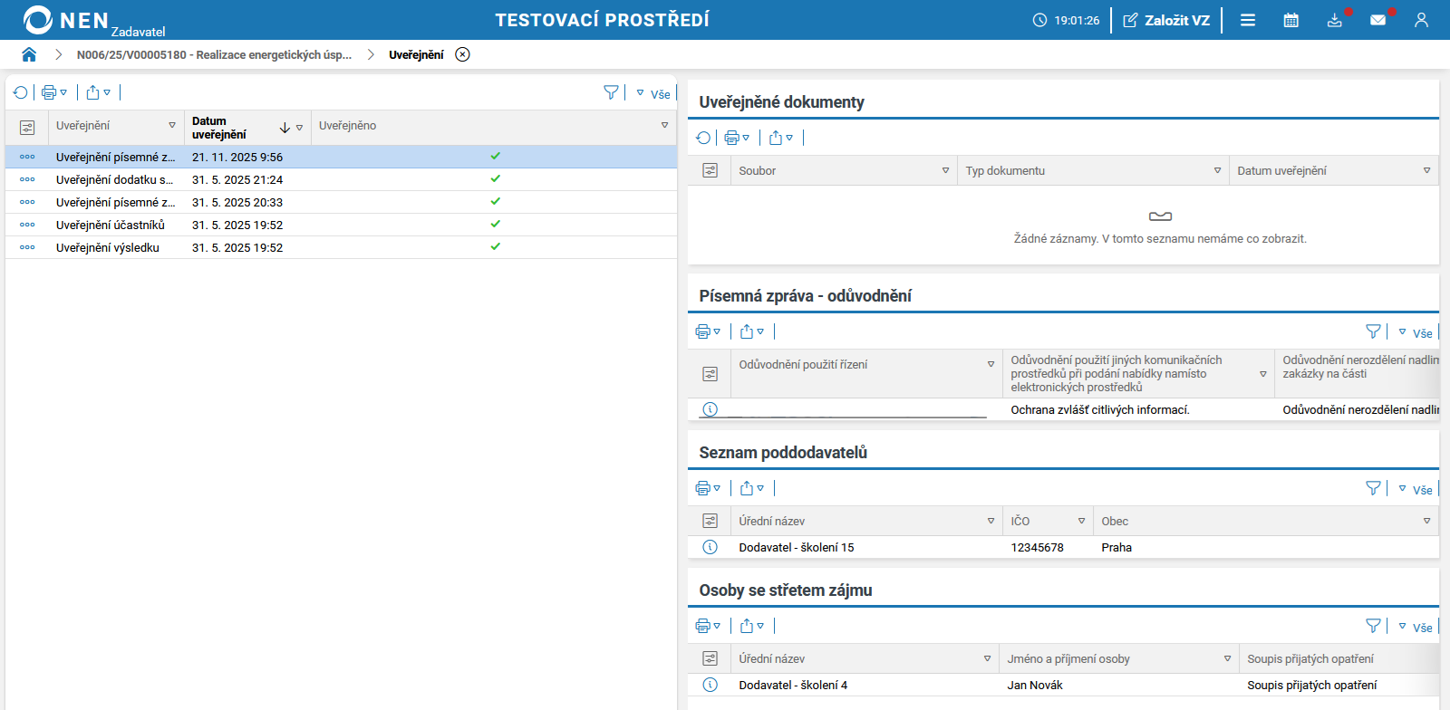Open the IČO column dropdown
Viewport: 1450px width, 710px height.
click(1081, 521)
